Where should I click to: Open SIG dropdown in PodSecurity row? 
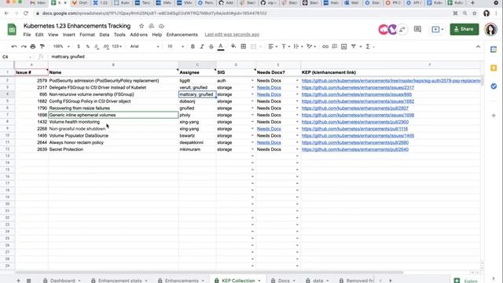[x=252, y=80]
